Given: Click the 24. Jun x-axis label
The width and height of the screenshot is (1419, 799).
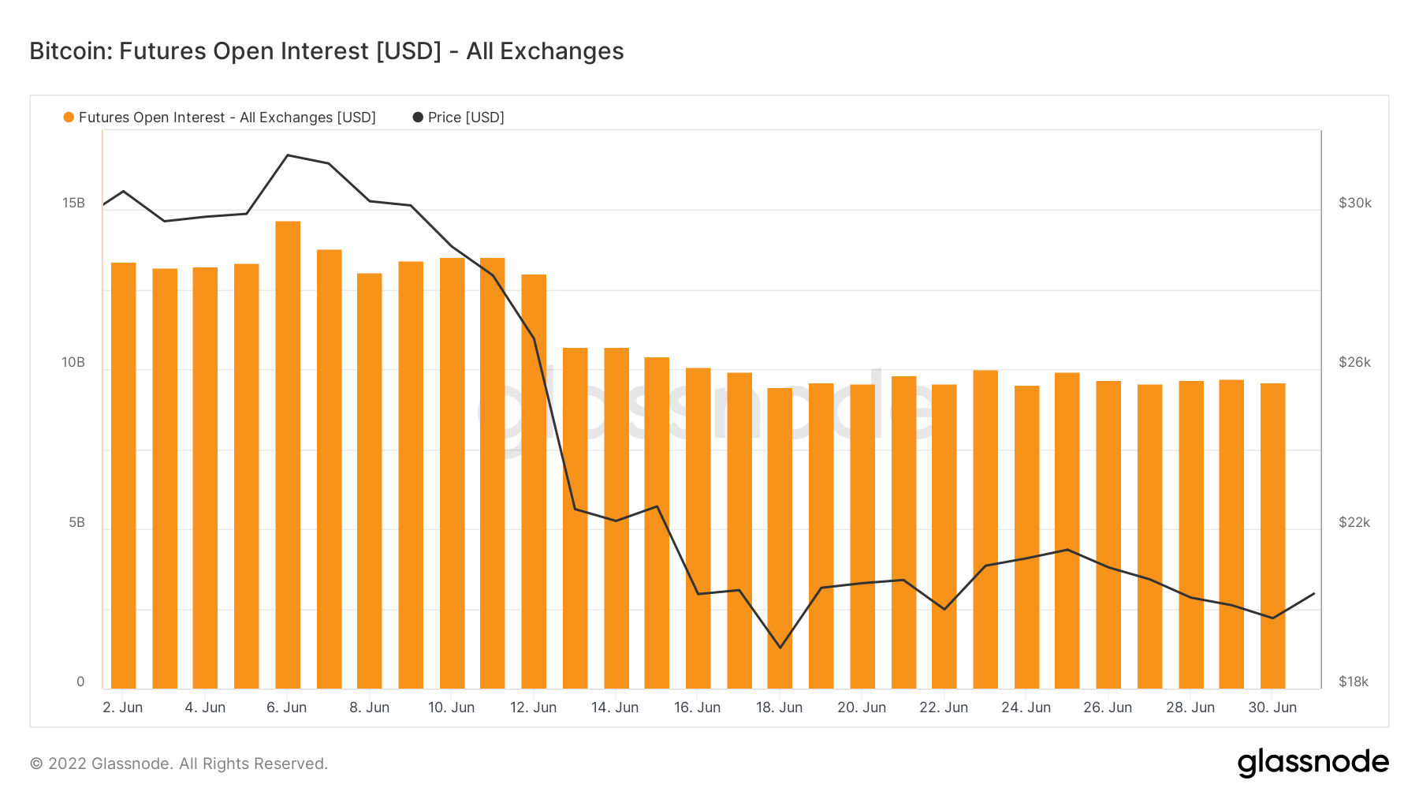Looking at the screenshot, I should pos(1026,708).
